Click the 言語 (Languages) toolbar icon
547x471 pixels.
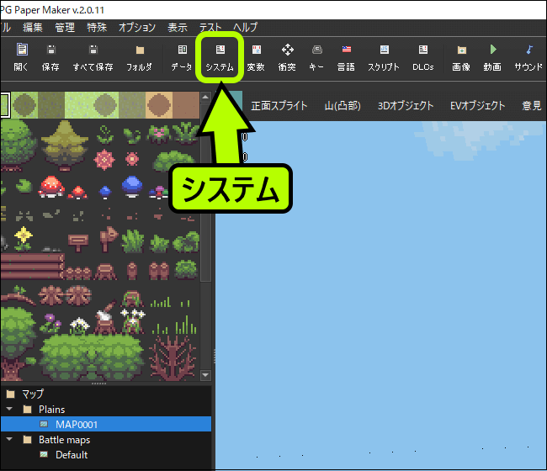click(x=346, y=57)
